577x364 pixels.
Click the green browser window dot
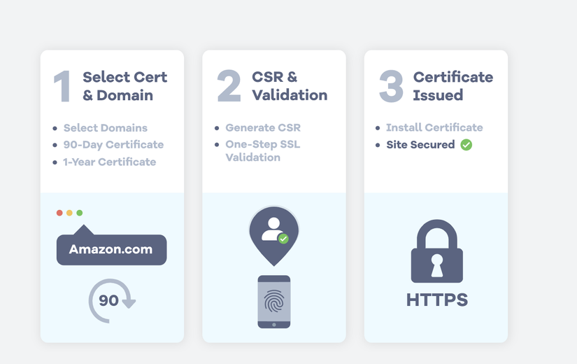[80, 213]
